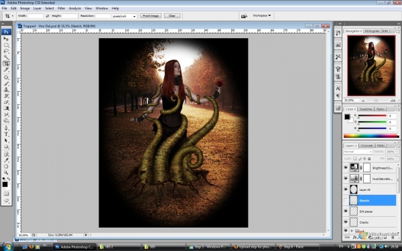Toggle lock image pixels brush icon
Image resolution: width=402 pixels, height=251 pixels.
[x=360, y=159]
